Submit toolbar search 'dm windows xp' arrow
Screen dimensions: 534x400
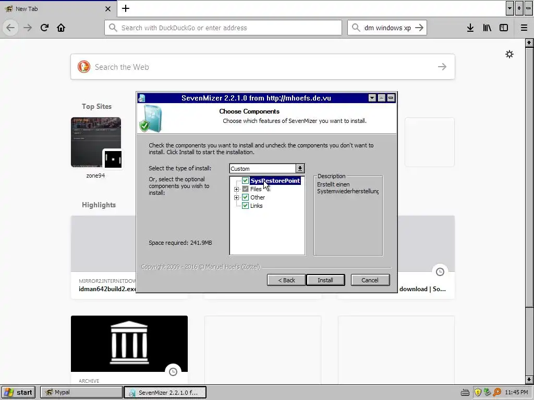(x=419, y=28)
